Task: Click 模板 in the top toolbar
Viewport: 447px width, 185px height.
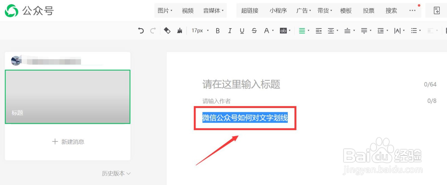Action: 346,11
